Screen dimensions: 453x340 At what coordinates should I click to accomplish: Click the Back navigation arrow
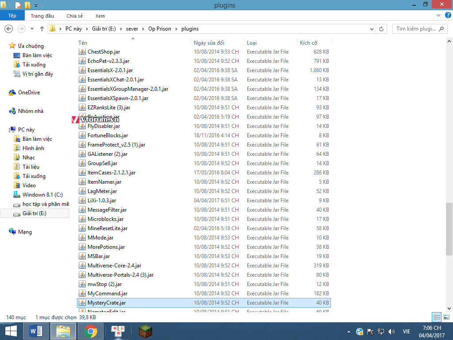coord(9,29)
